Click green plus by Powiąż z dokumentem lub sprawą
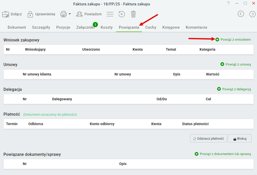Viewport: 257px width, 175px height. (x=197, y=154)
